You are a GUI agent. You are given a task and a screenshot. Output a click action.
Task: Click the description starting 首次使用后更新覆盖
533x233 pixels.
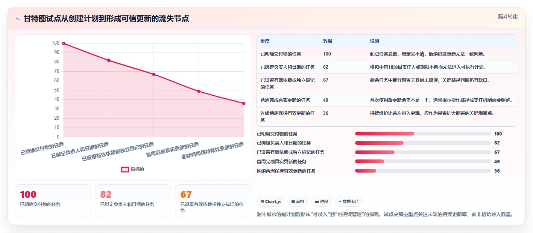pyautogui.click(x=441, y=100)
